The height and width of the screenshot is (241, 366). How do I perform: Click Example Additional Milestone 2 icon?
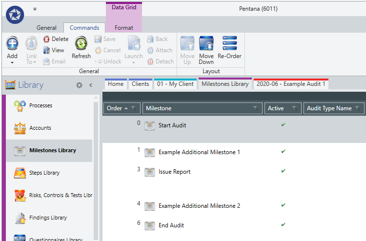point(150,206)
